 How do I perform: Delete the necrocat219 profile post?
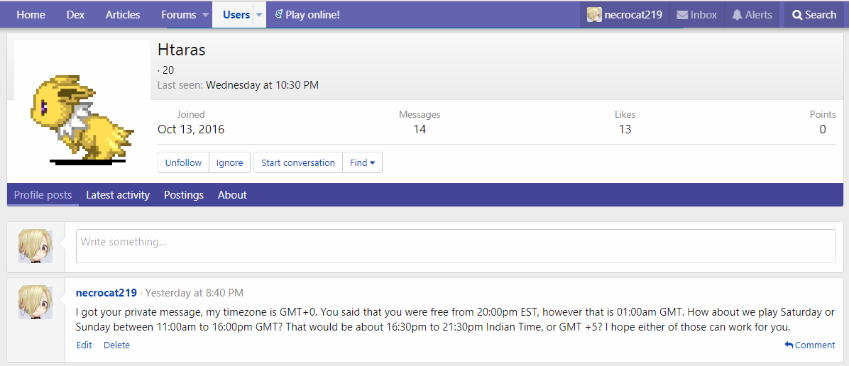(x=116, y=345)
